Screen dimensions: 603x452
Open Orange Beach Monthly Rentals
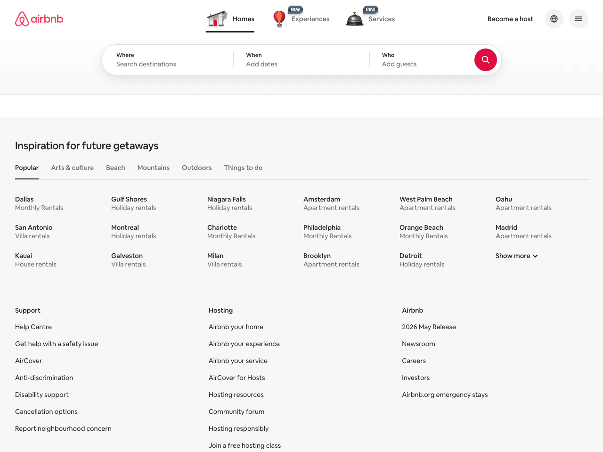tap(424, 232)
